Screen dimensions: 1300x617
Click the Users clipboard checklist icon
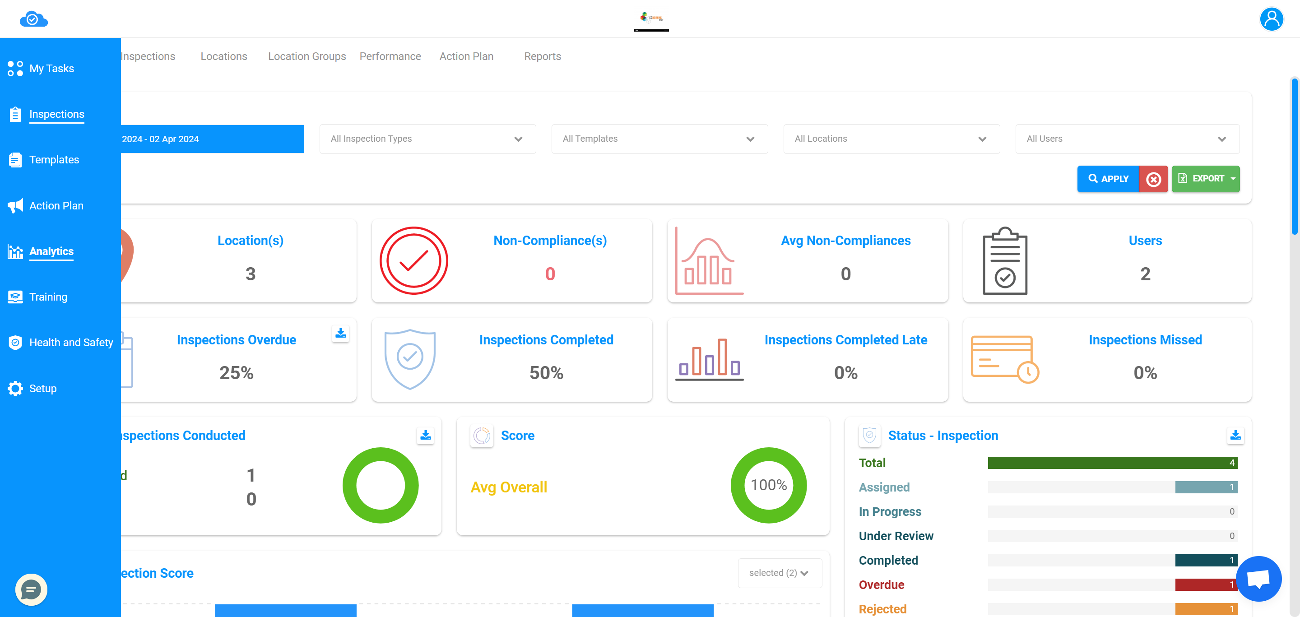tap(1005, 260)
